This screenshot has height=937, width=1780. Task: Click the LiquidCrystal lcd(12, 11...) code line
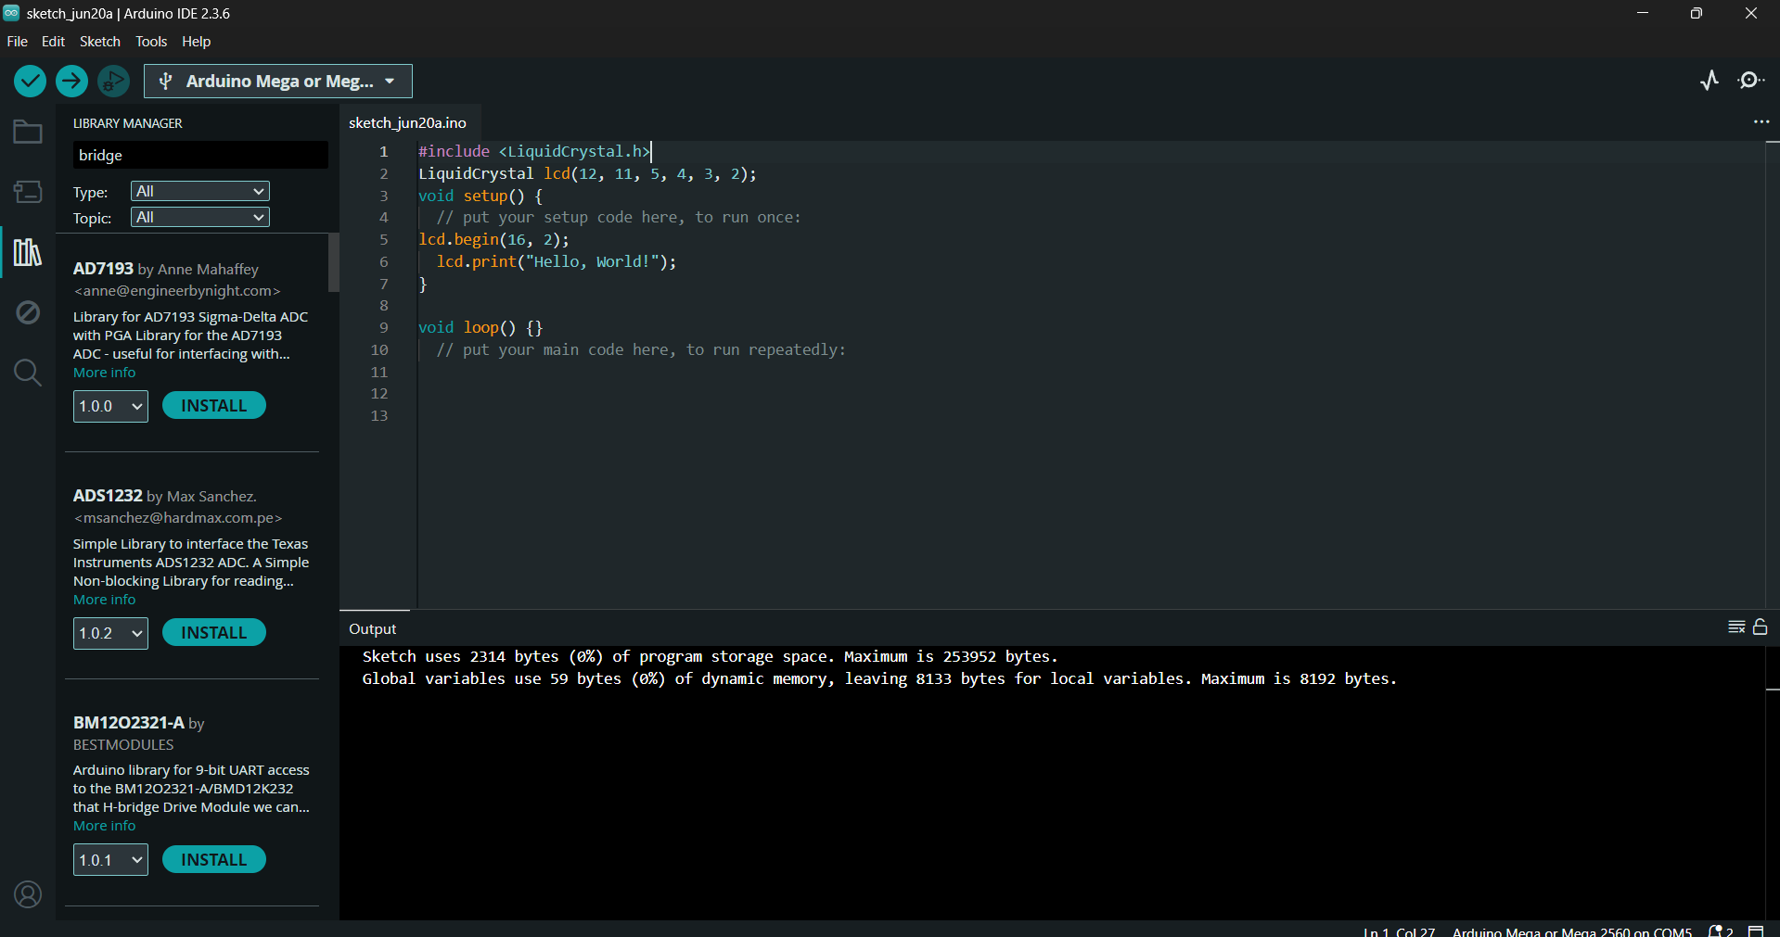tap(587, 173)
